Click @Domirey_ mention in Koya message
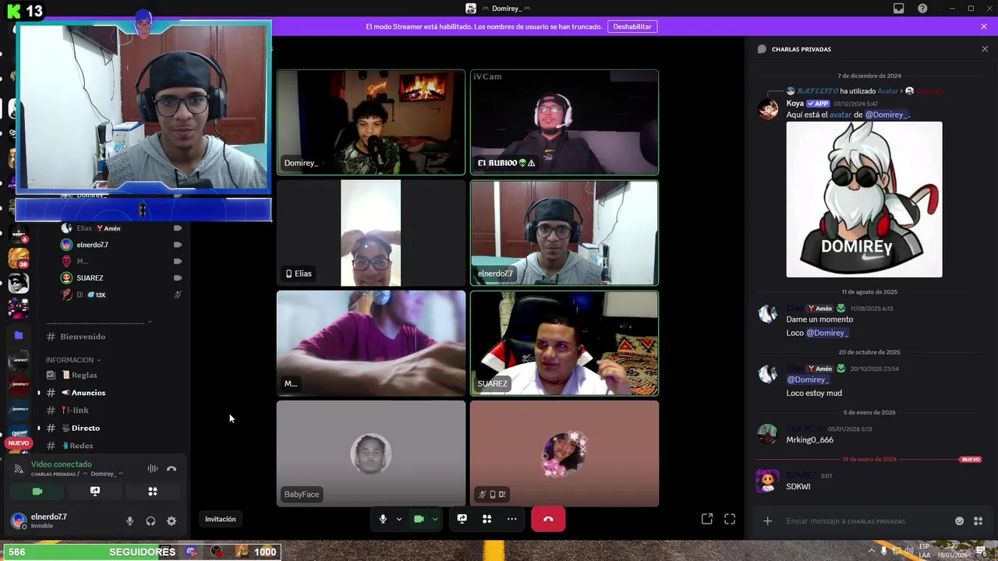The width and height of the screenshot is (998, 561). [x=887, y=115]
